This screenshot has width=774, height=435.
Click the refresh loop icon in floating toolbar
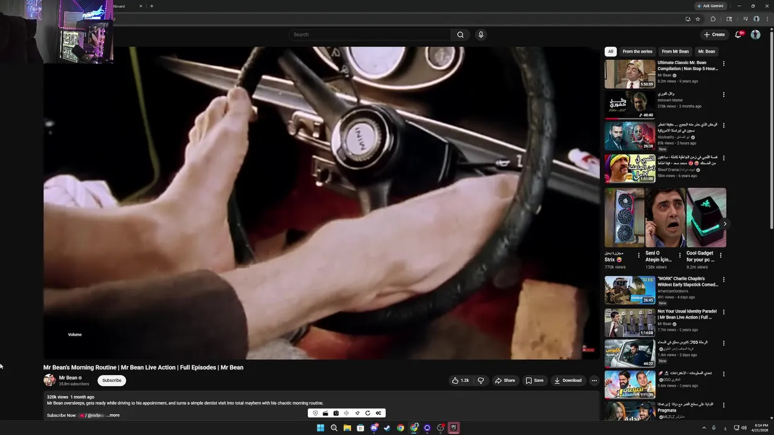(x=368, y=413)
